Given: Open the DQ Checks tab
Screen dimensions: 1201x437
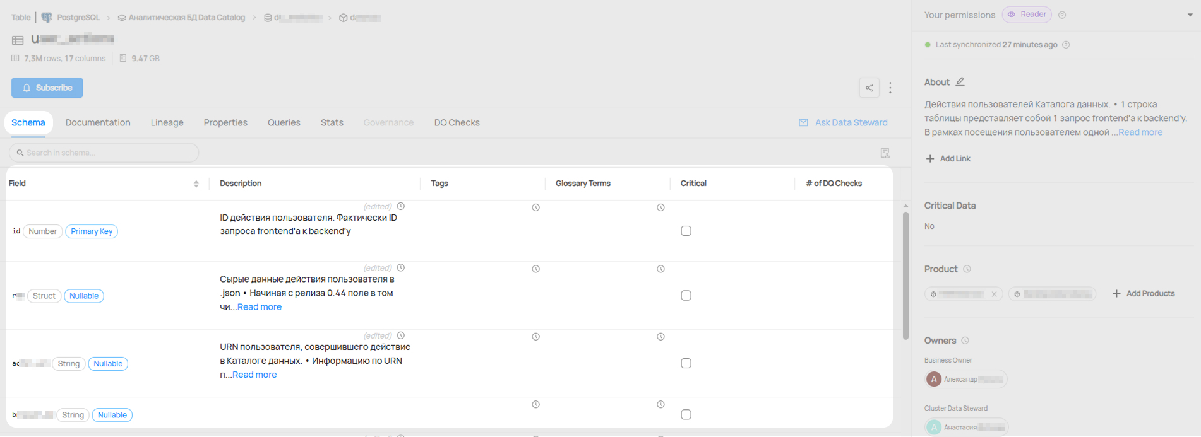Looking at the screenshot, I should [457, 122].
